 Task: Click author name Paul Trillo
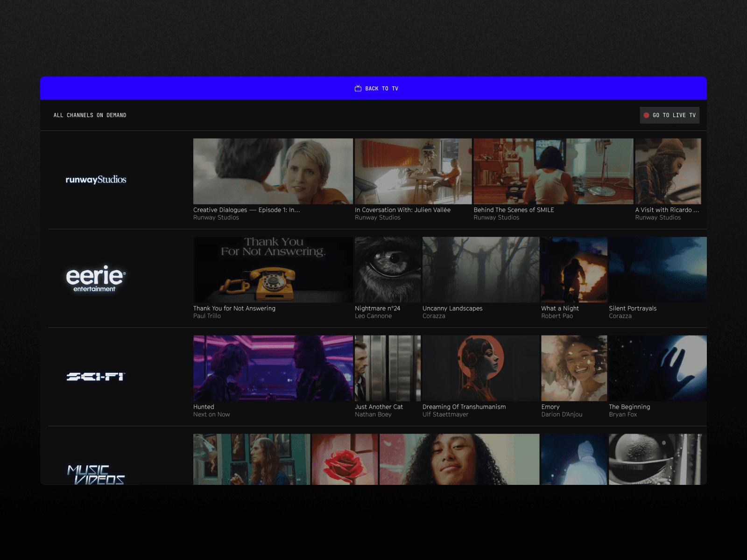(x=207, y=316)
